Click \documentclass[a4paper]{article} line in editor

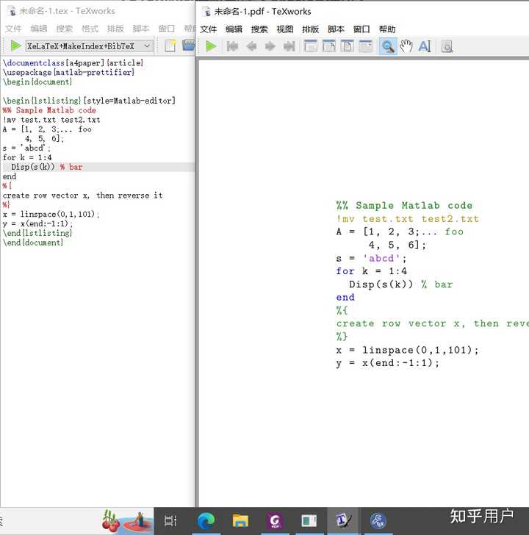click(x=73, y=63)
